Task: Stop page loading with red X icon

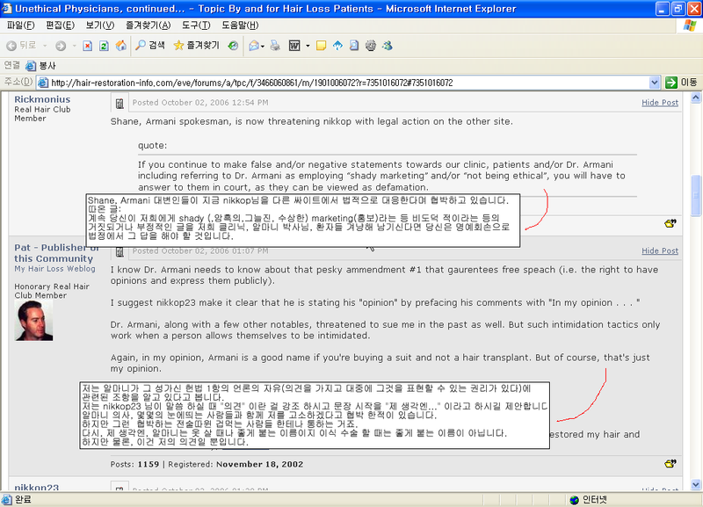Action: click(87, 46)
